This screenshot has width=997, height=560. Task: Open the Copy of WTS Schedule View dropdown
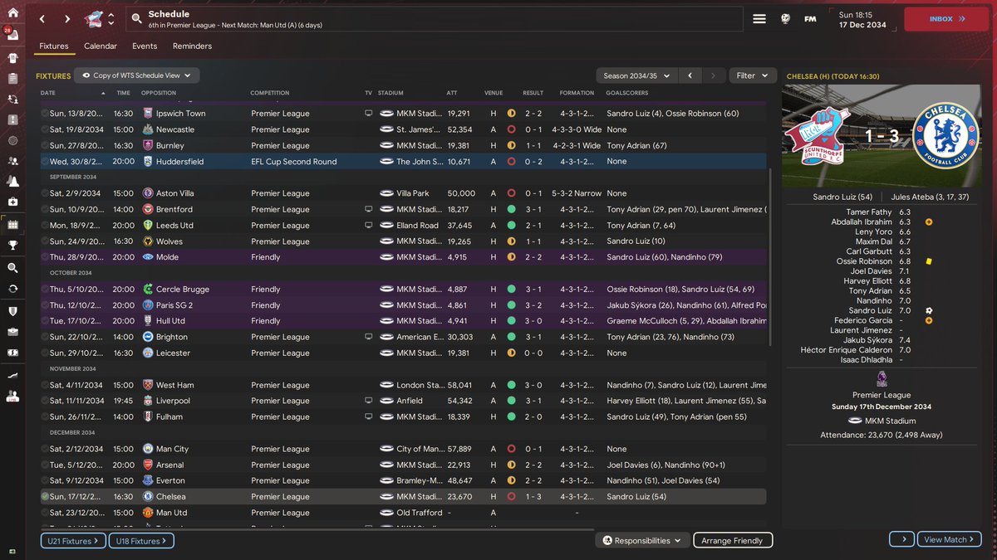137,75
